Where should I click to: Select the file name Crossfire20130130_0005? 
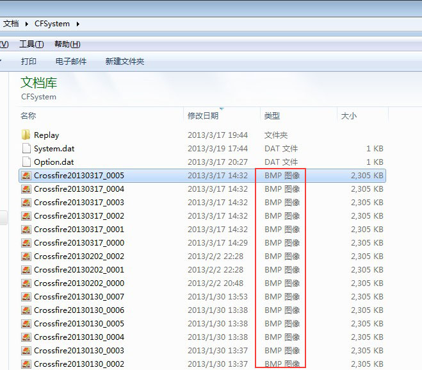[79, 324]
